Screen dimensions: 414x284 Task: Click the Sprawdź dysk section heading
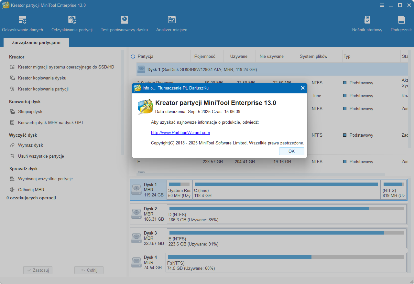23,169
